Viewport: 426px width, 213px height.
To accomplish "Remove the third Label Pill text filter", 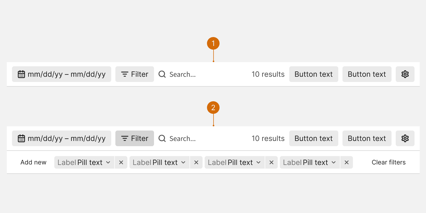I will pos(271,162).
